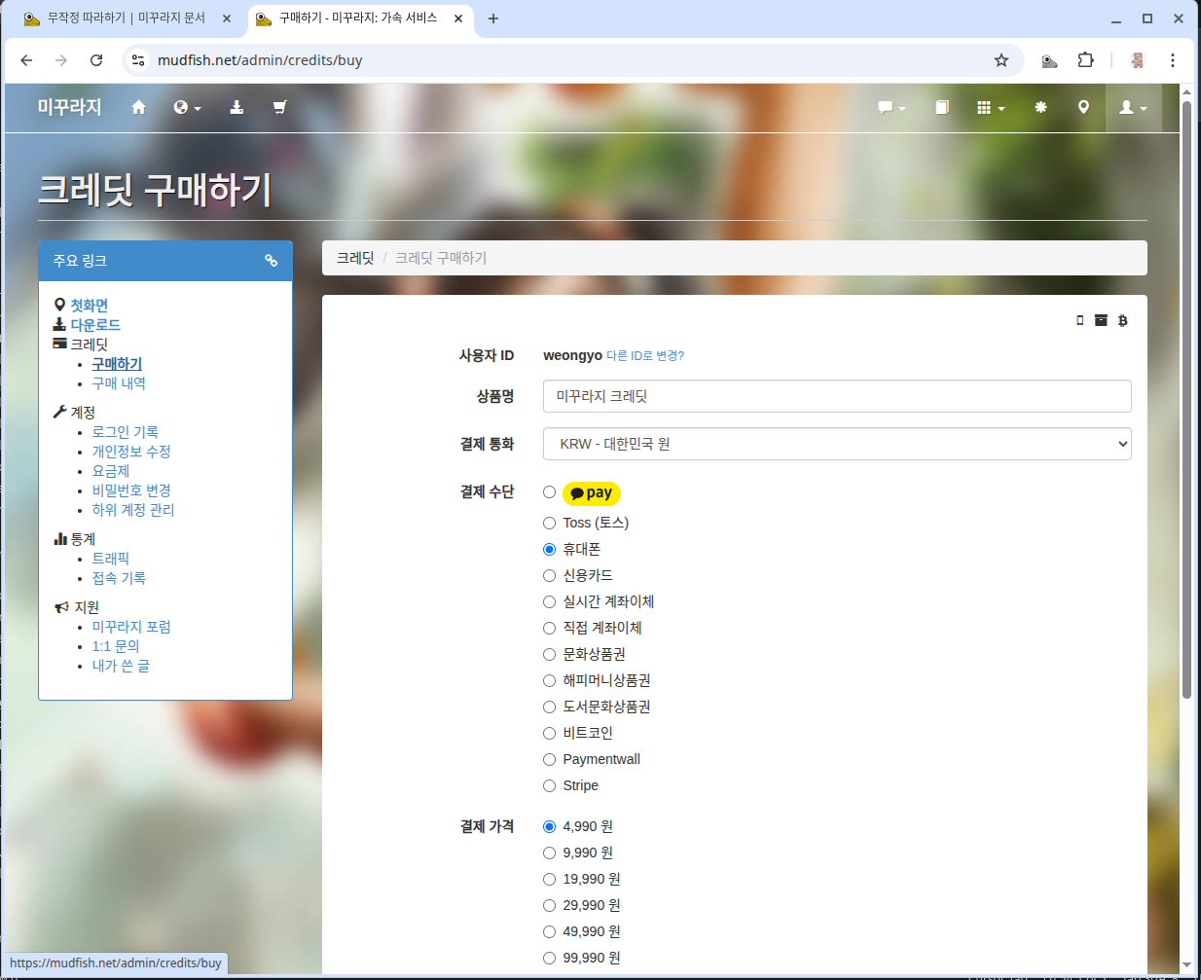This screenshot has width=1201, height=980.
Task: Select 비트코인 payment radio
Action: pos(549,733)
